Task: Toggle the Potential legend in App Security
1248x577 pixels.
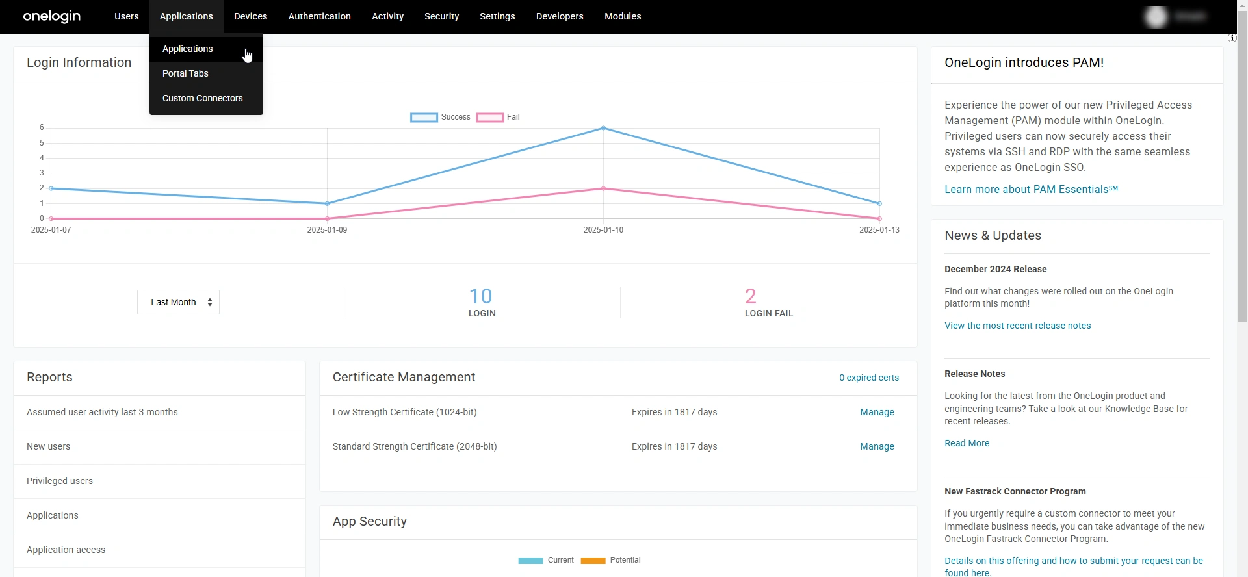Action: (x=610, y=560)
